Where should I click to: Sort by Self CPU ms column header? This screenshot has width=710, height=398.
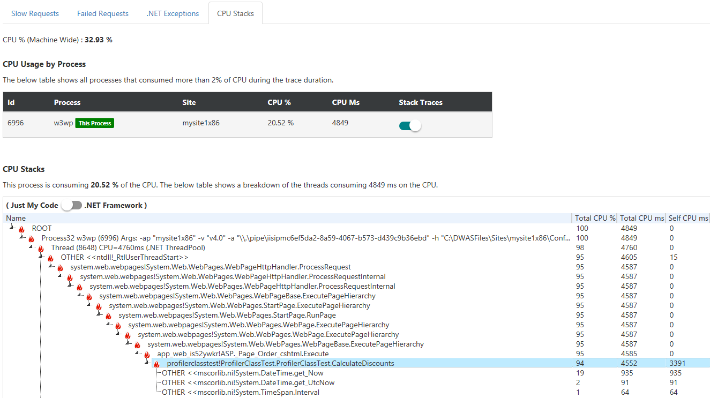click(688, 218)
